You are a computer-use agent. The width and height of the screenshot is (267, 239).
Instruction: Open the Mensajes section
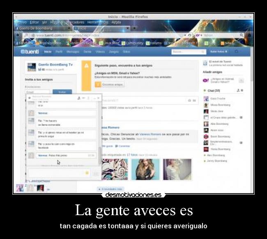click(x=73, y=51)
